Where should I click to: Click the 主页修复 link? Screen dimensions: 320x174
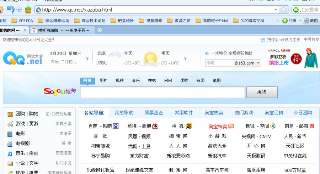point(311,39)
